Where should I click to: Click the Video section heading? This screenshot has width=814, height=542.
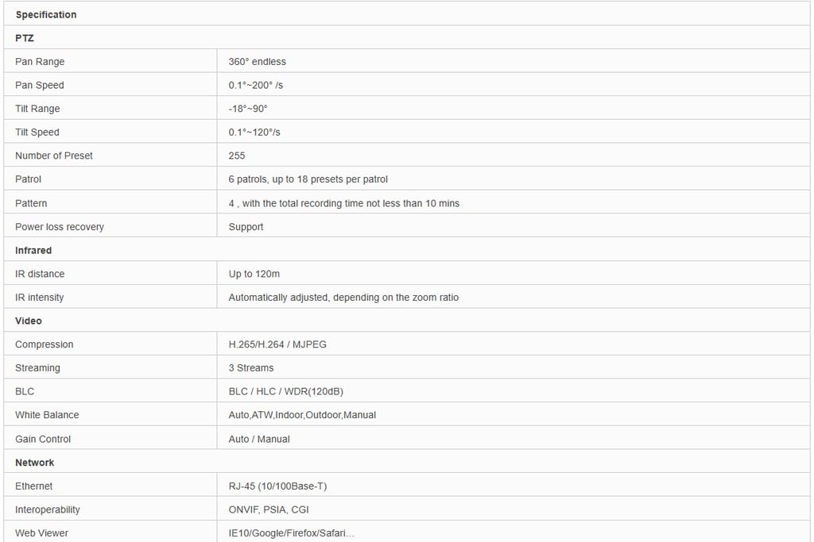[x=29, y=321]
